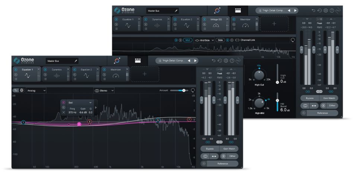Add a new module slot in front window
This screenshot has width=357, height=178.
click(x=145, y=74)
